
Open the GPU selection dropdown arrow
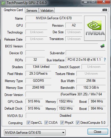(x=63, y=133)
